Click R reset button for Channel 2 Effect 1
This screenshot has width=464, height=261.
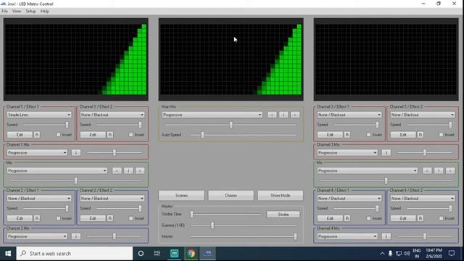(x=37, y=218)
